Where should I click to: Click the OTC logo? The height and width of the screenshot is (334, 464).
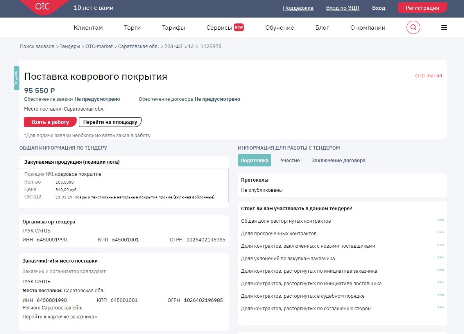point(43,7)
